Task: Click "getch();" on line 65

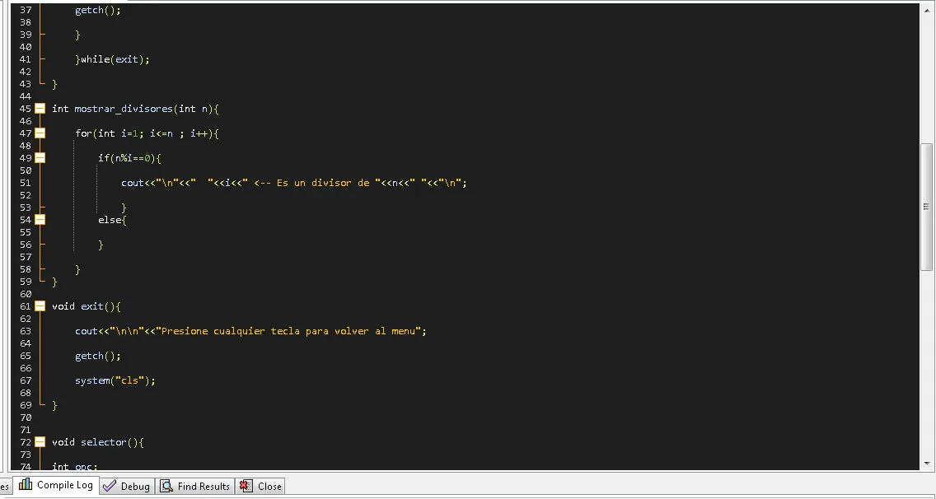Action: click(x=98, y=356)
